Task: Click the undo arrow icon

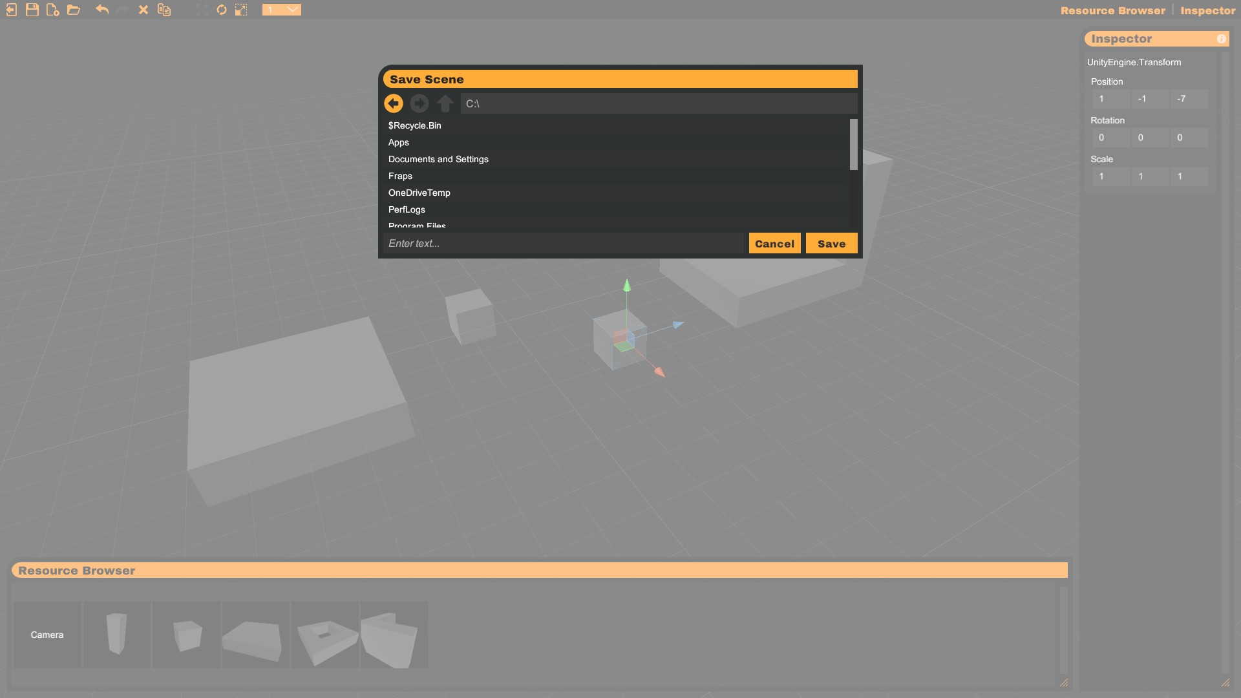Action: tap(101, 10)
